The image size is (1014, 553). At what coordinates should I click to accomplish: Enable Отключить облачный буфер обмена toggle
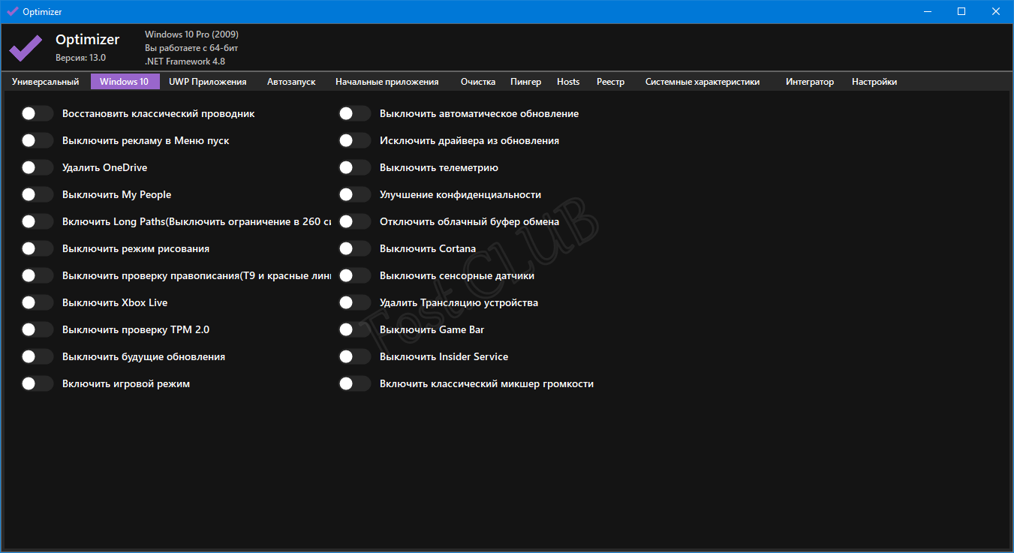[355, 221]
